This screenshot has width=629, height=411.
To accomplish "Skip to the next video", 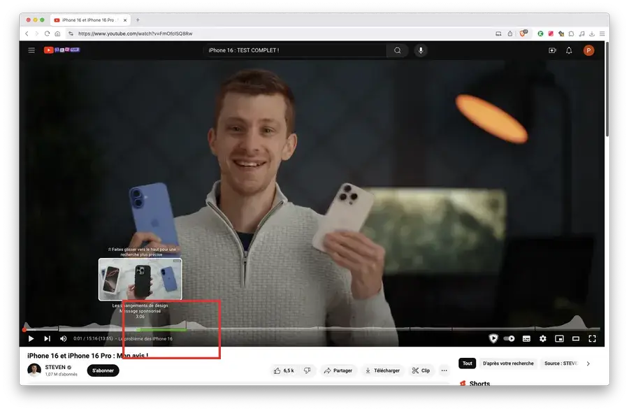I will tap(47, 338).
